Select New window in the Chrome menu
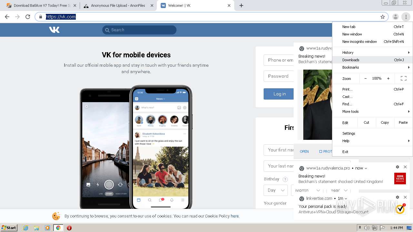 (372, 34)
